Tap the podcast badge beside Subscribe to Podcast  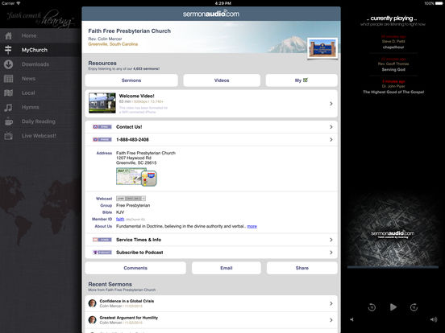pyautogui.click(x=102, y=253)
